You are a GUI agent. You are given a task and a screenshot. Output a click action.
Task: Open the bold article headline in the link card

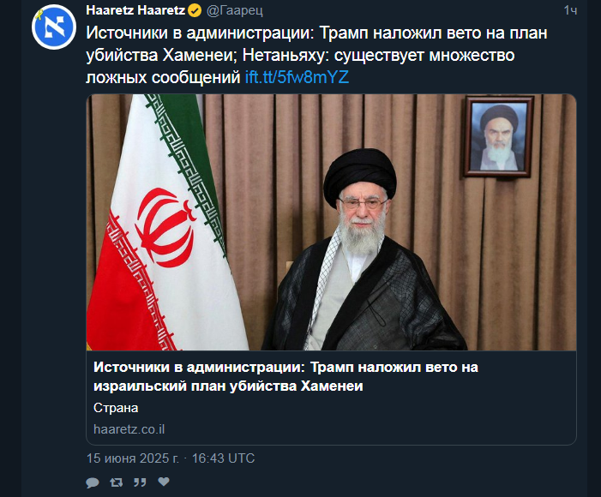click(285, 376)
